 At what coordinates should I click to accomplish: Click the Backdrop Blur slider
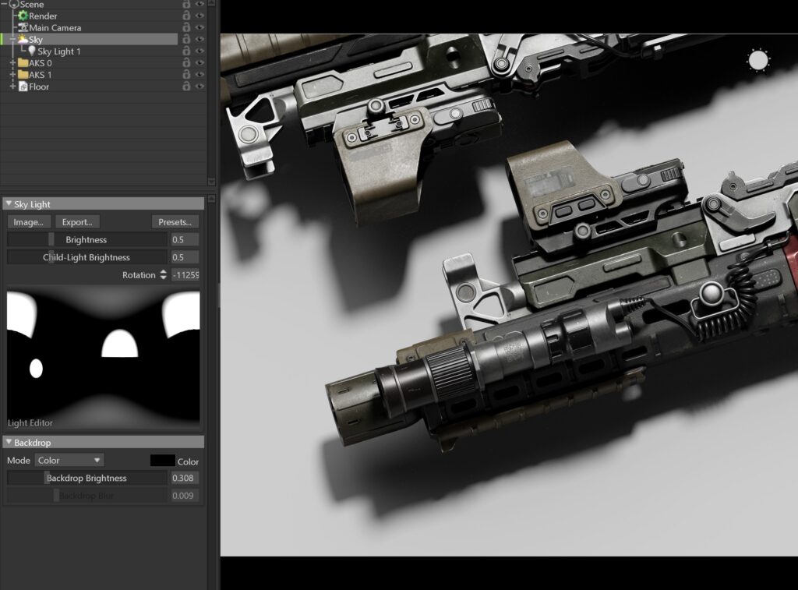pyautogui.click(x=87, y=496)
